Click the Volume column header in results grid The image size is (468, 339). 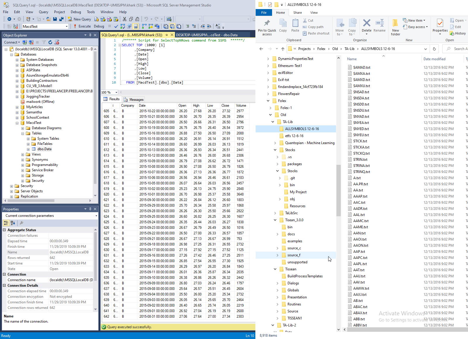click(x=241, y=105)
